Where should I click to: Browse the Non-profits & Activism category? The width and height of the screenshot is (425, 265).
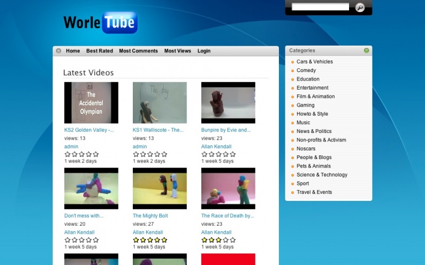[321, 140]
